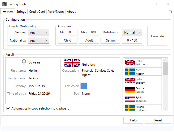Open the Nationality dropdown
The height and width of the screenshot is (132, 174).
(x=38, y=40)
